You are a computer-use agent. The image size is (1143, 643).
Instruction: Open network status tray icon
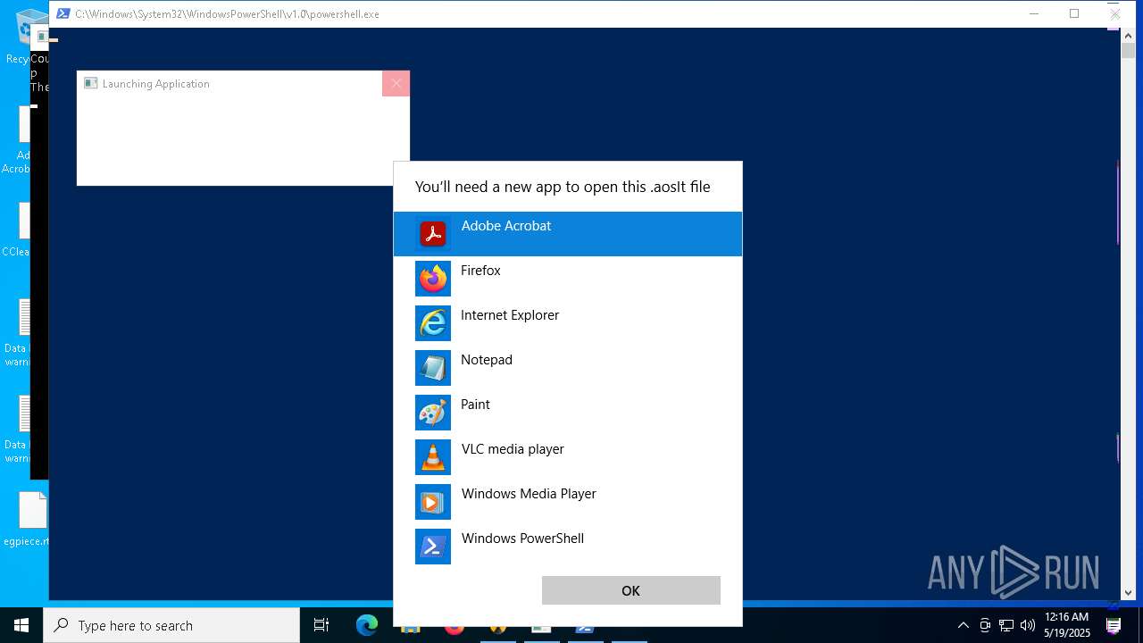point(1006,625)
